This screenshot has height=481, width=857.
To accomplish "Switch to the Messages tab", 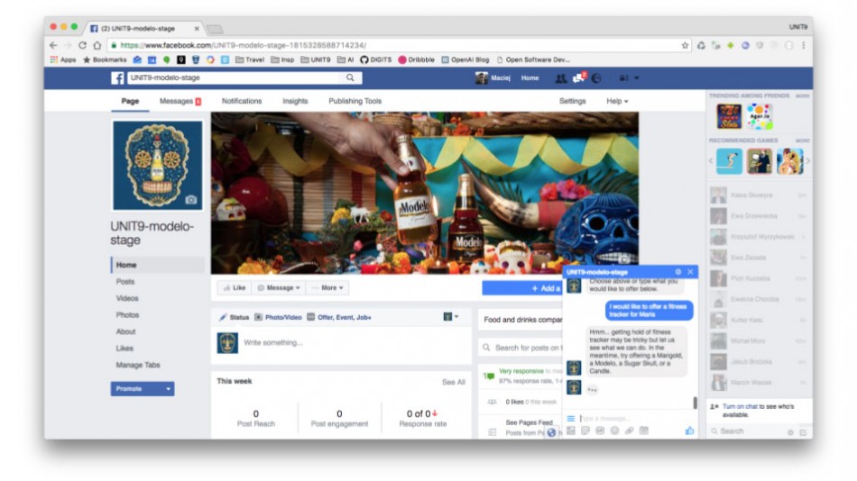I will coord(180,101).
